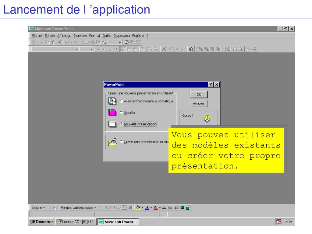The height and width of the screenshot is (234, 312).
Task: Open the Fenêtre menu
Action: coord(138,36)
